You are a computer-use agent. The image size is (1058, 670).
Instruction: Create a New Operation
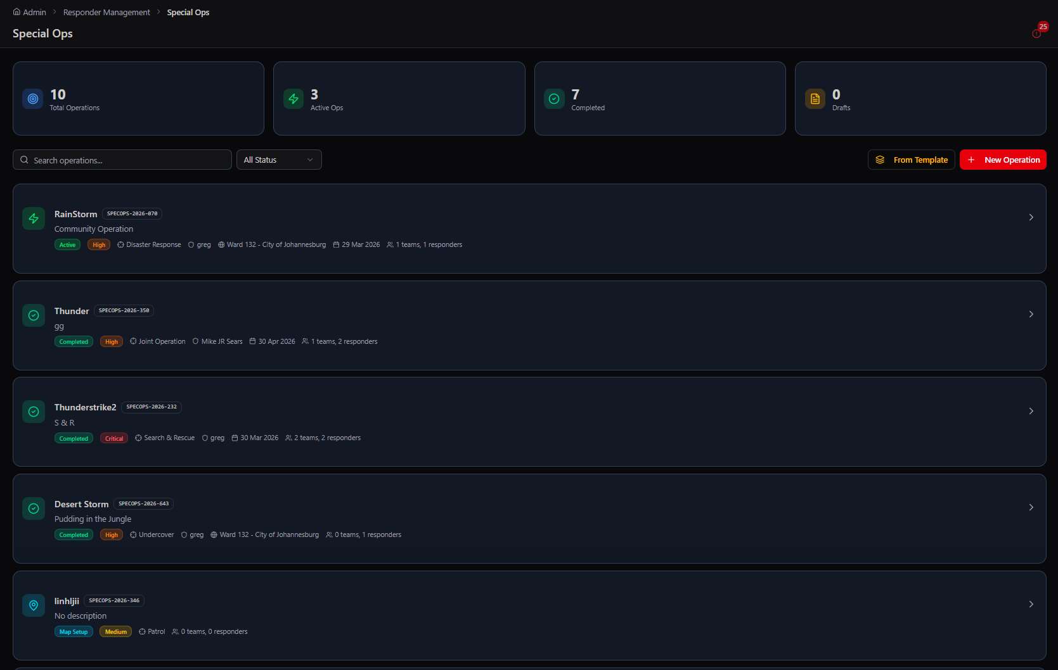click(x=1003, y=160)
